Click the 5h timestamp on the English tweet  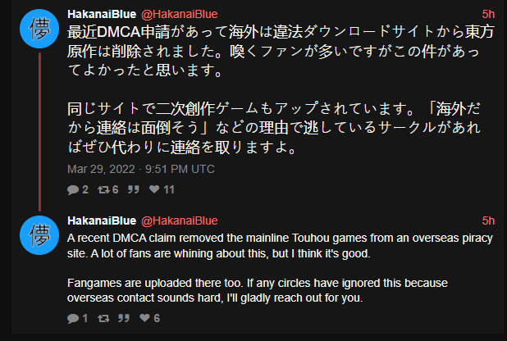(x=488, y=220)
